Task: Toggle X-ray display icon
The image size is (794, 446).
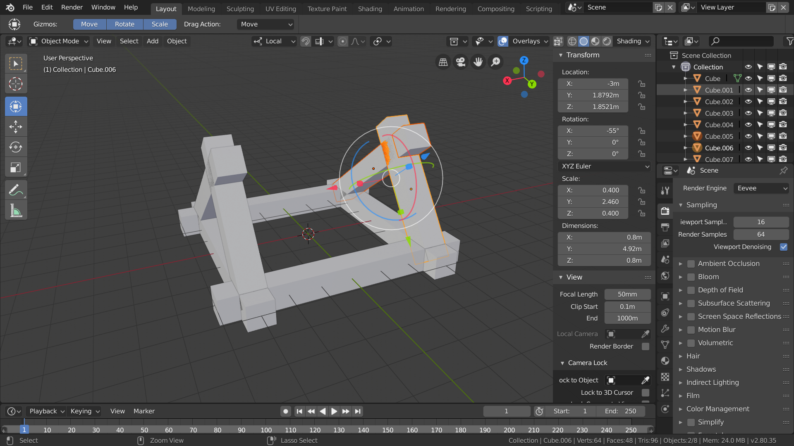Action: [x=558, y=41]
